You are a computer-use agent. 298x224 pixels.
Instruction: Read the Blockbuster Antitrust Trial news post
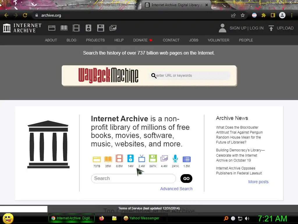pos(239,135)
